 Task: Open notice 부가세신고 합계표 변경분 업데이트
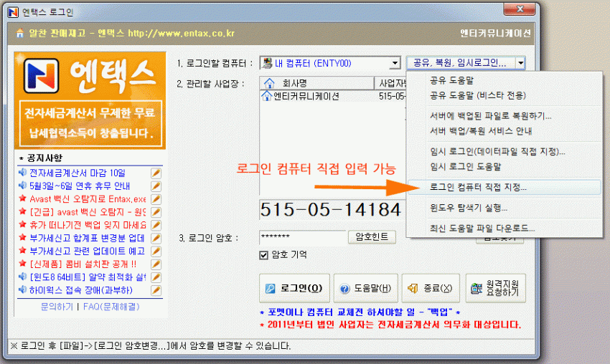coord(87,238)
